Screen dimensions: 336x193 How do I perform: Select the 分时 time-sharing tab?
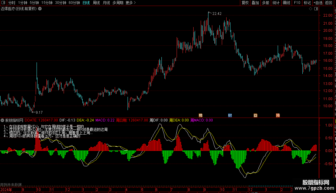[x=12, y=3]
